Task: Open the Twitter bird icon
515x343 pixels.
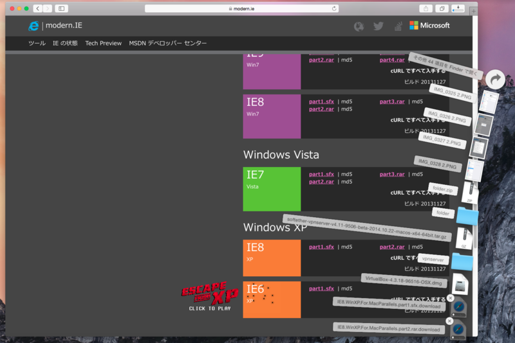Action: tap(379, 26)
